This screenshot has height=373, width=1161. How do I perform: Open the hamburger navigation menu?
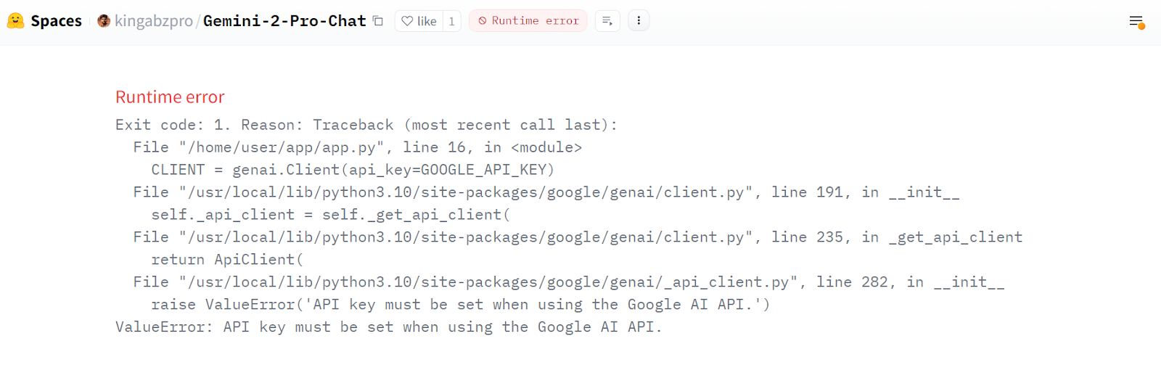[1136, 21]
